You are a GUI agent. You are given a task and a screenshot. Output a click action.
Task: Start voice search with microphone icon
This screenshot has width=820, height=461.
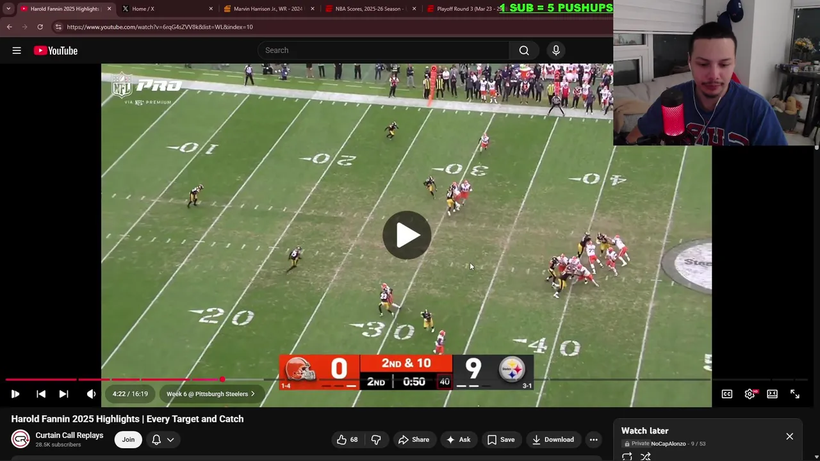[x=556, y=51]
